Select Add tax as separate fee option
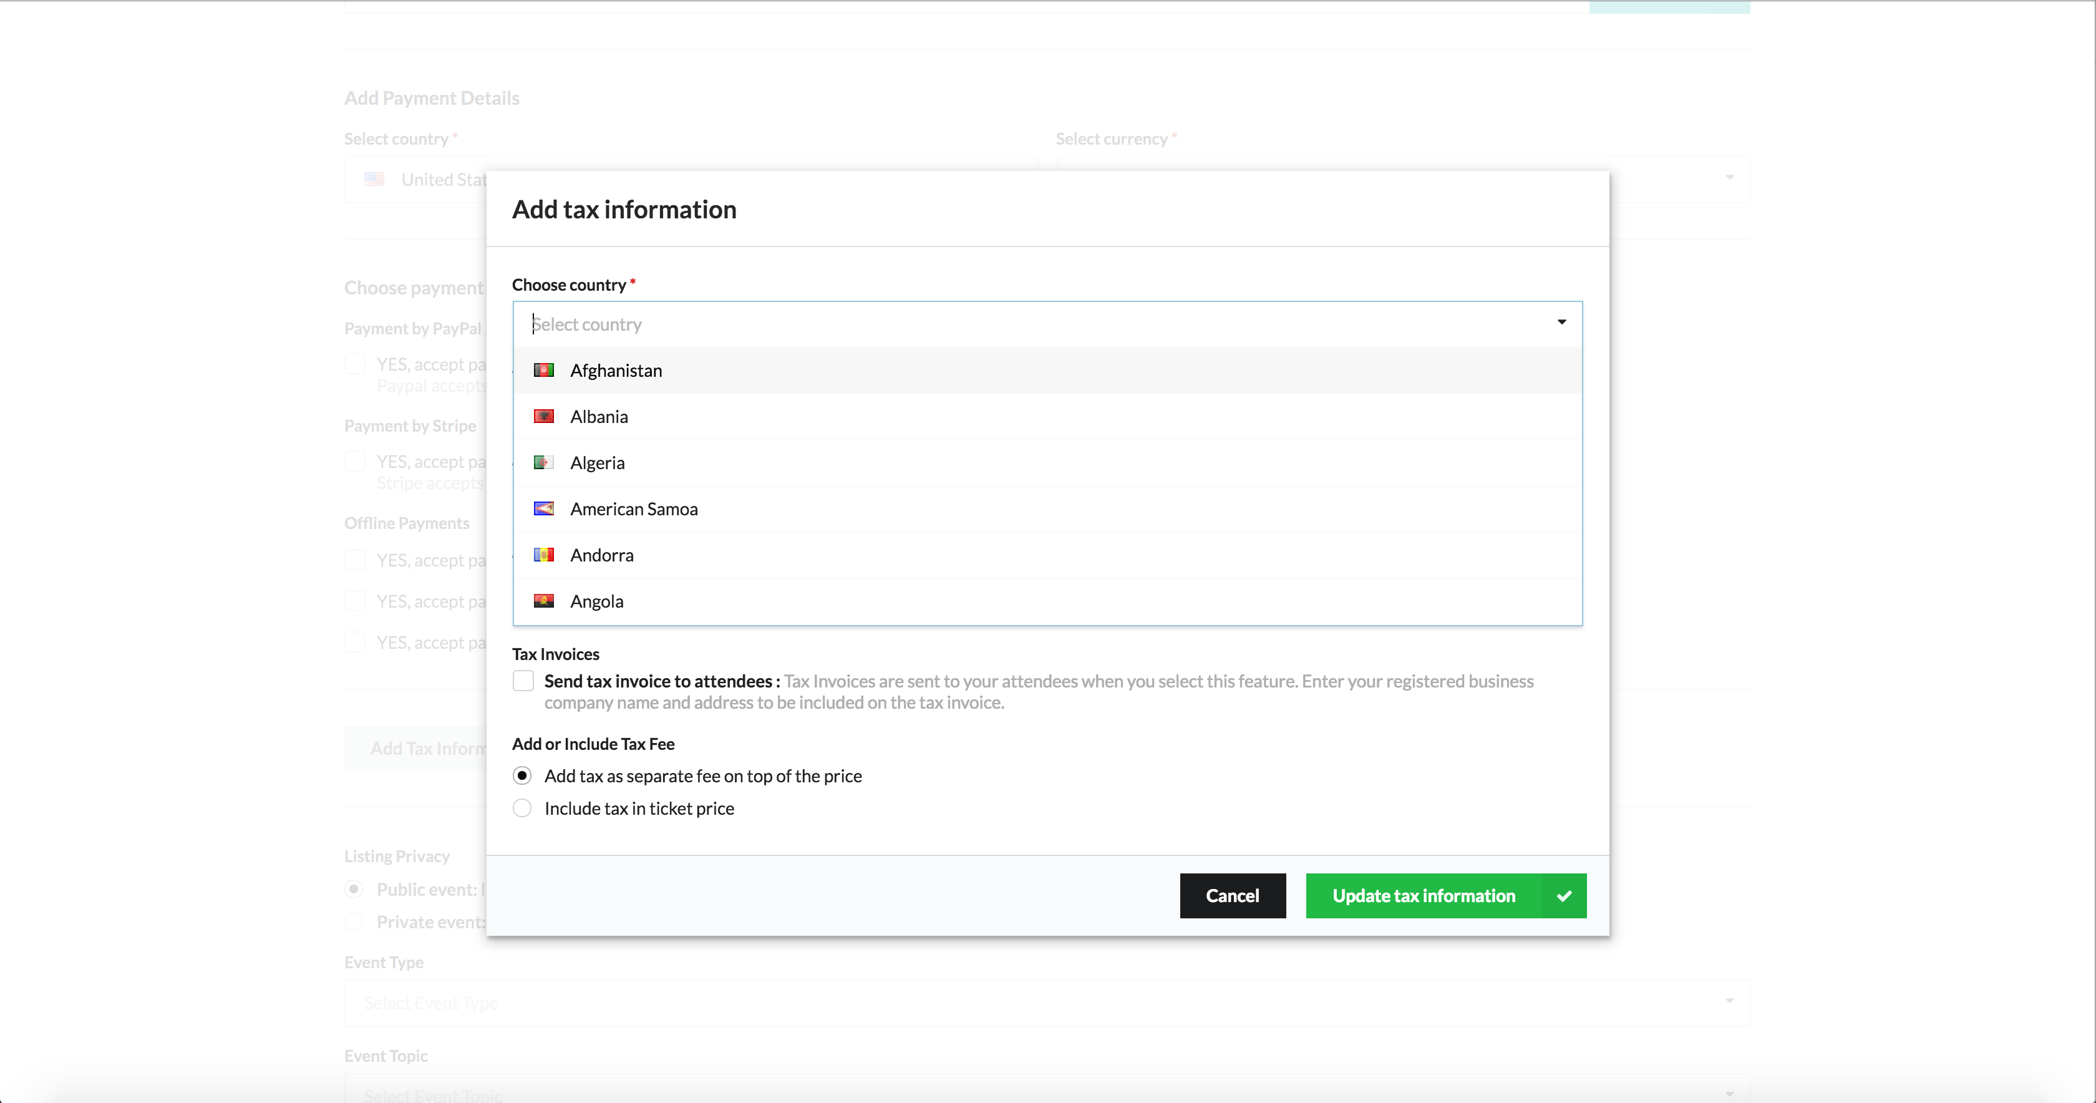Screen dimensions: 2096x1103 522,775
